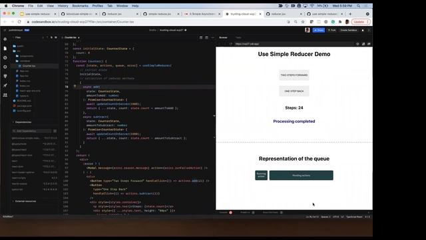
Task: Open the CodeSandbox hamburger menu icon
Action: coord(5,30)
